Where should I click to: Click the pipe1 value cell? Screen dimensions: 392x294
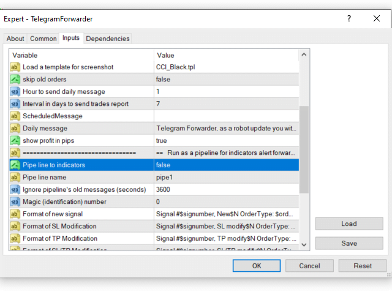click(227, 177)
